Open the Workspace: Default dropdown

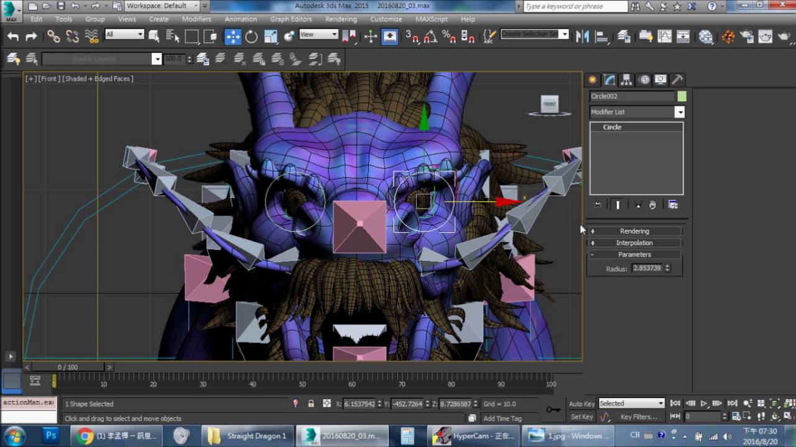(x=162, y=6)
